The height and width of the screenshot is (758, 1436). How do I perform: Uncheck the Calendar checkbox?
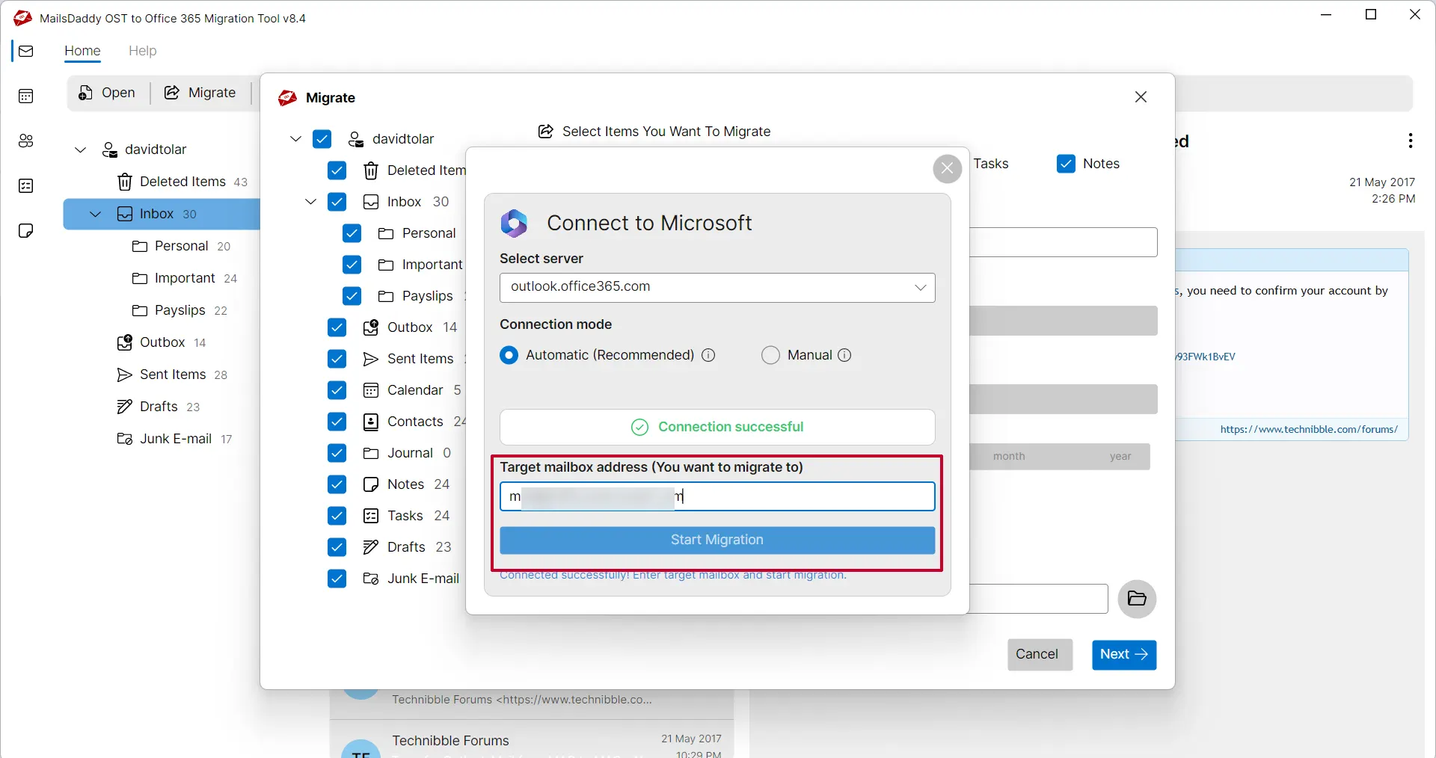[x=337, y=390]
